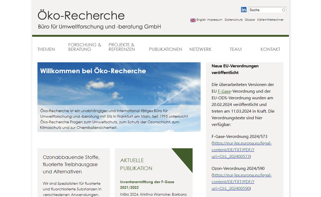Click the Neue EU-Verordnungen veröffentlicht heading
The height and width of the screenshot is (197, 321).
(235, 69)
